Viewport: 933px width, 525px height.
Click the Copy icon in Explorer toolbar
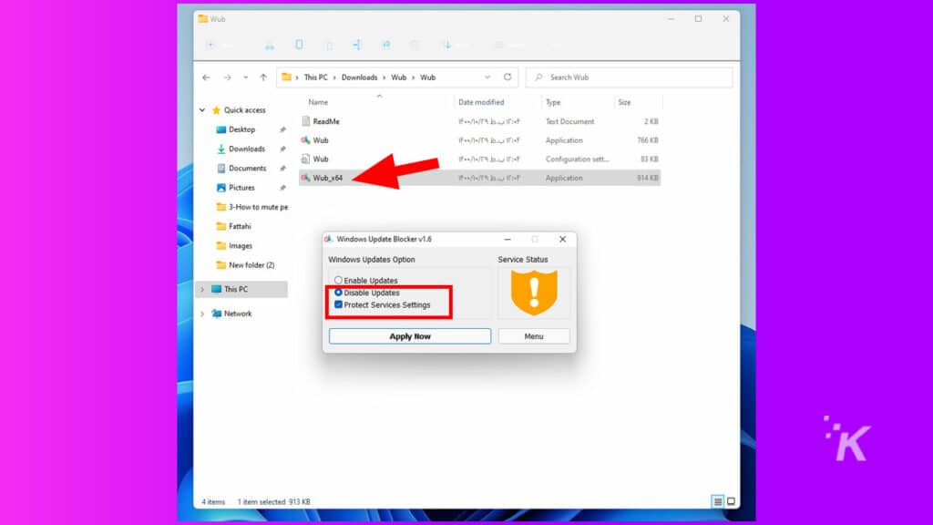pyautogui.click(x=299, y=45)
